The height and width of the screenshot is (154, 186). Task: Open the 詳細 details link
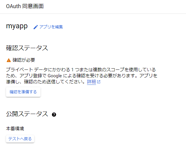(x=91, y=82)
